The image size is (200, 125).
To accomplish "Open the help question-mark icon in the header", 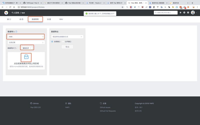I will tap(188, 12).
